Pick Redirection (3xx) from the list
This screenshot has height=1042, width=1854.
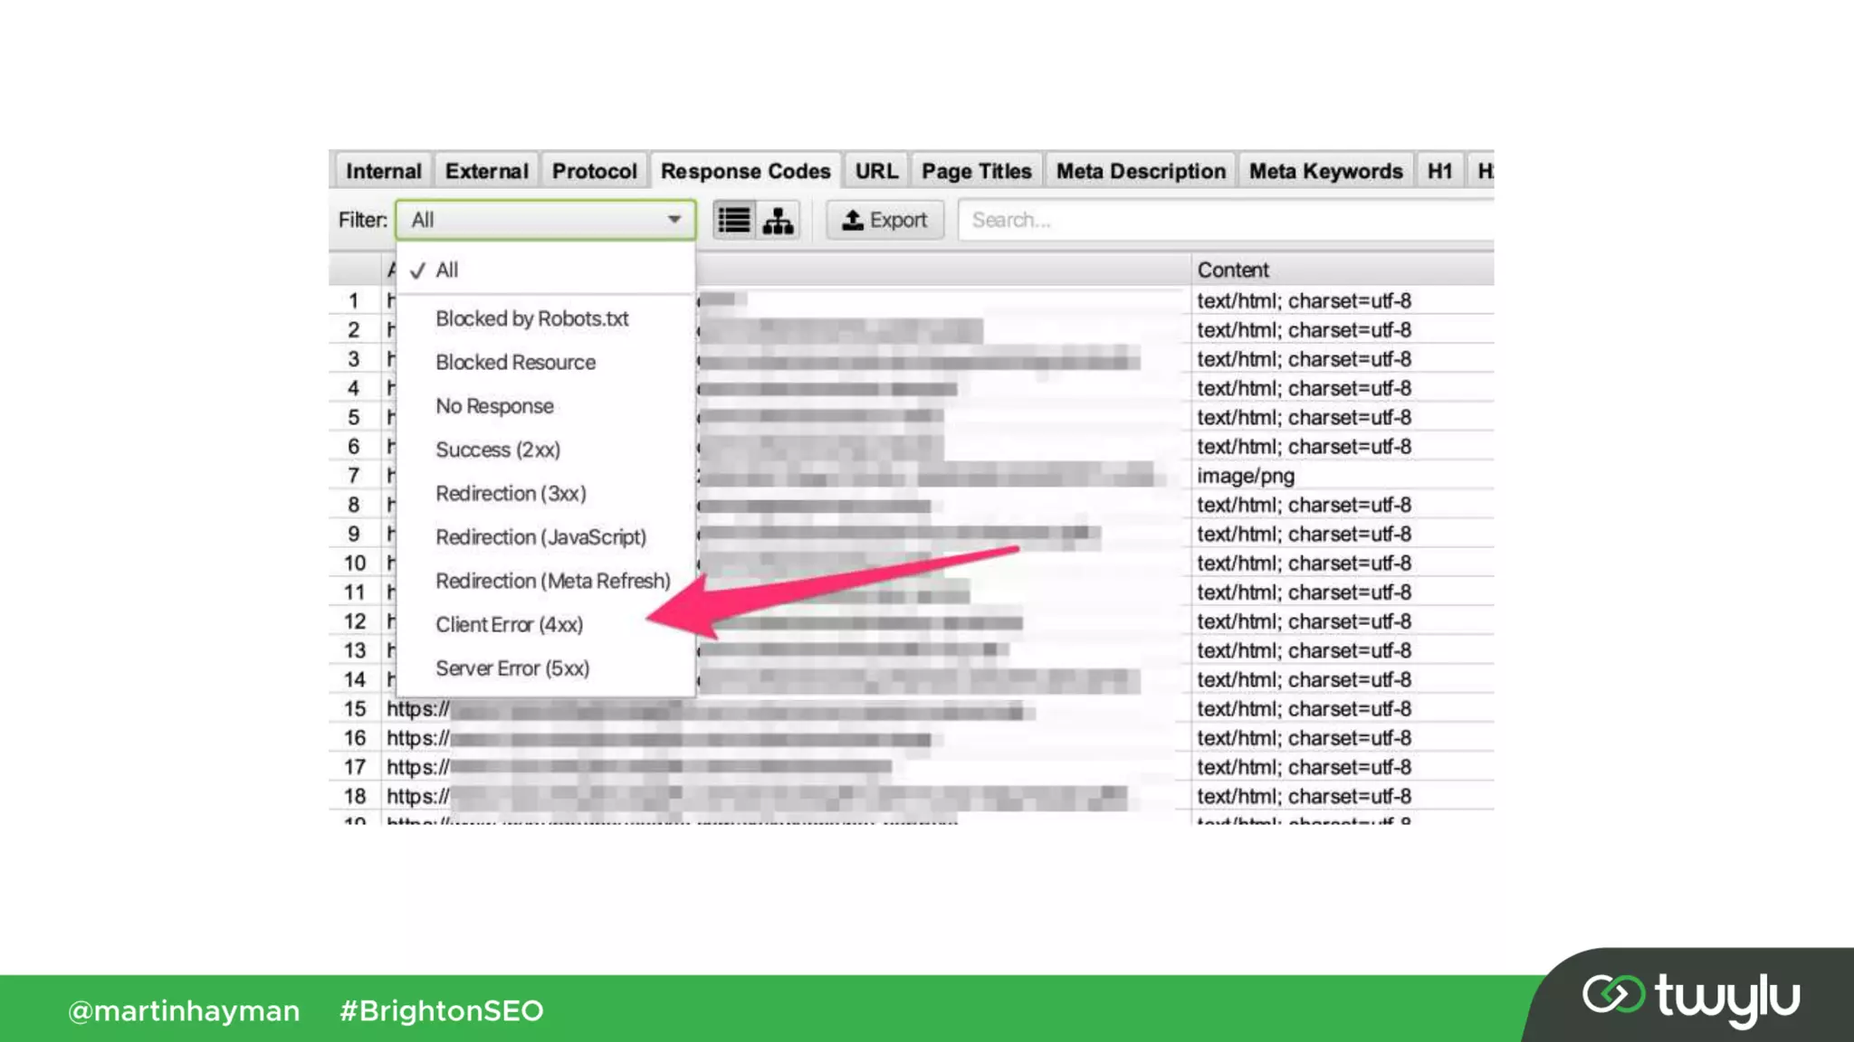(511, 494)
